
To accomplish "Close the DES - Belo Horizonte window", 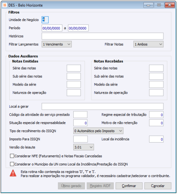I will click(x=170, y=5).
